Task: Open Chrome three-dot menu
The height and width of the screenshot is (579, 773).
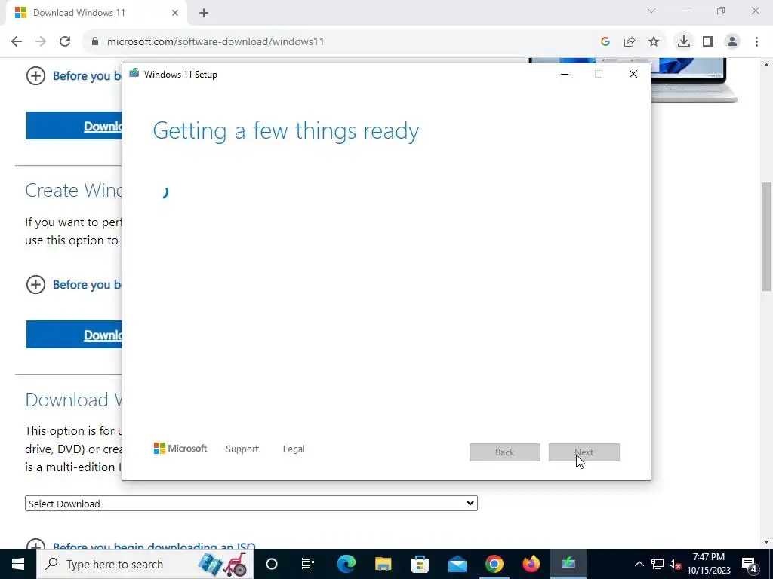Action: point(756,42)
